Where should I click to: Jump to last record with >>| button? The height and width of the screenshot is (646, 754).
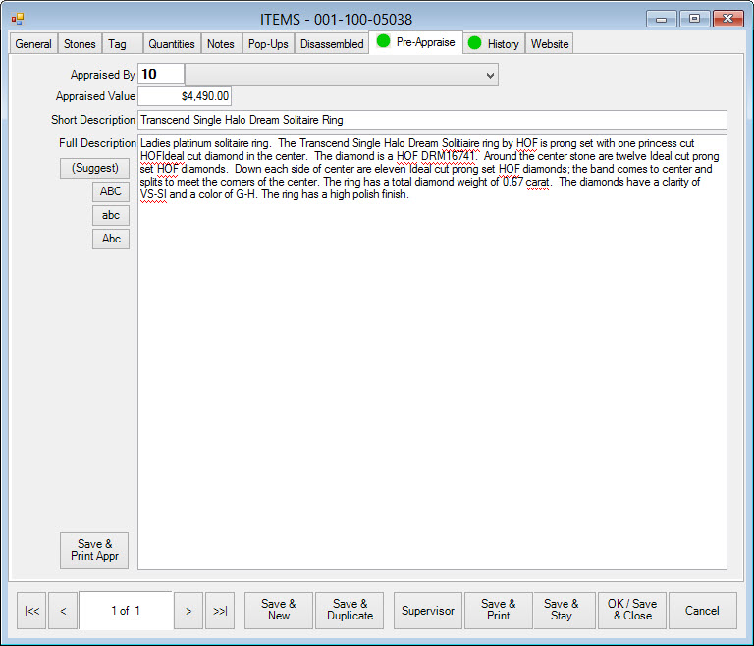click(x=220, y=611)
